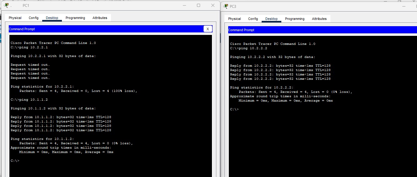Click the Packet Tracer icon in PC1 title bar

click(x=6, y=5)
